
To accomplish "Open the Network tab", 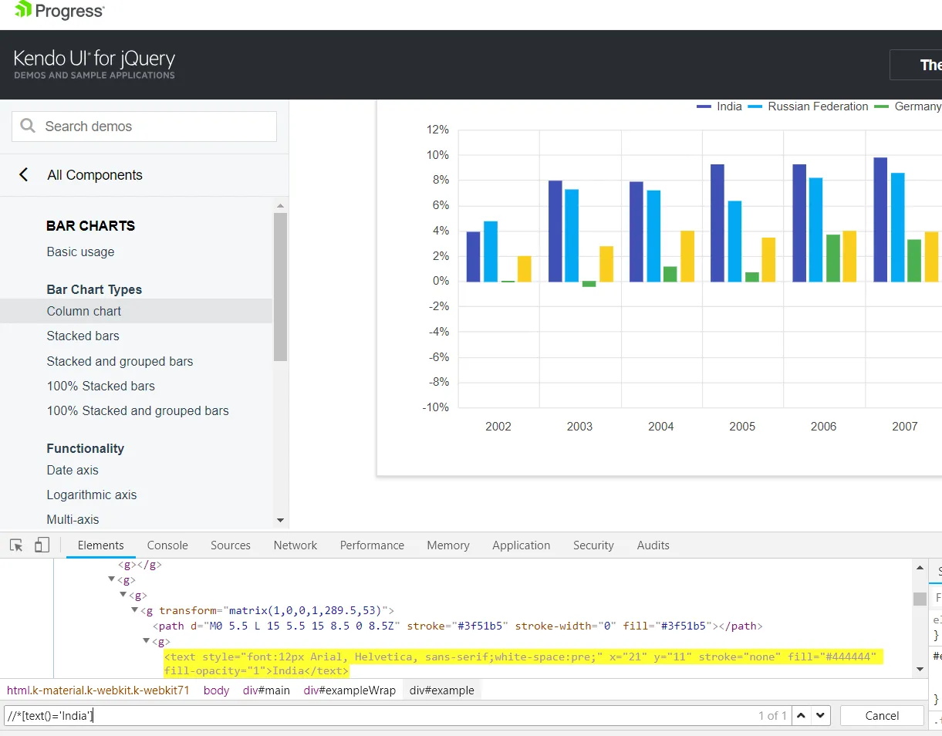I will point(295,545).
